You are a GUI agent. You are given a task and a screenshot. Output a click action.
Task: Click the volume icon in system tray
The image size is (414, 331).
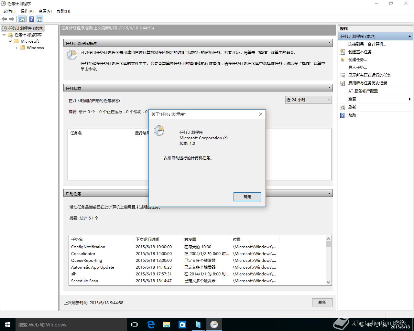tap(369, 324)
